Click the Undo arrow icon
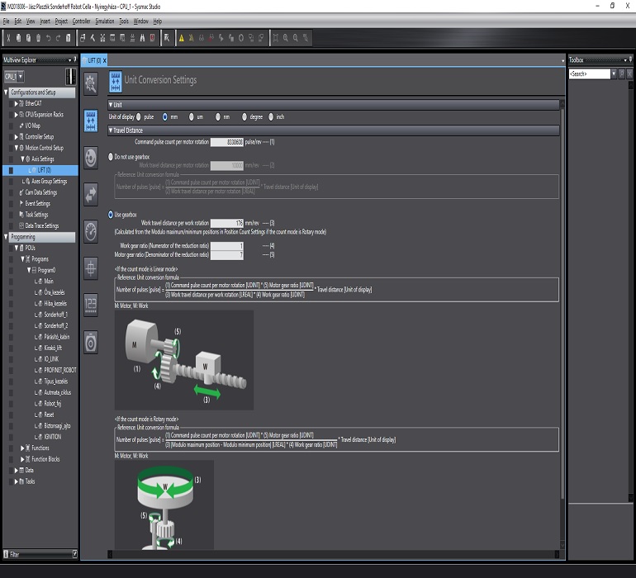Image resolution: width=636 pixels, height=578 pixels. pyautogui.click(x=48, y=38)
